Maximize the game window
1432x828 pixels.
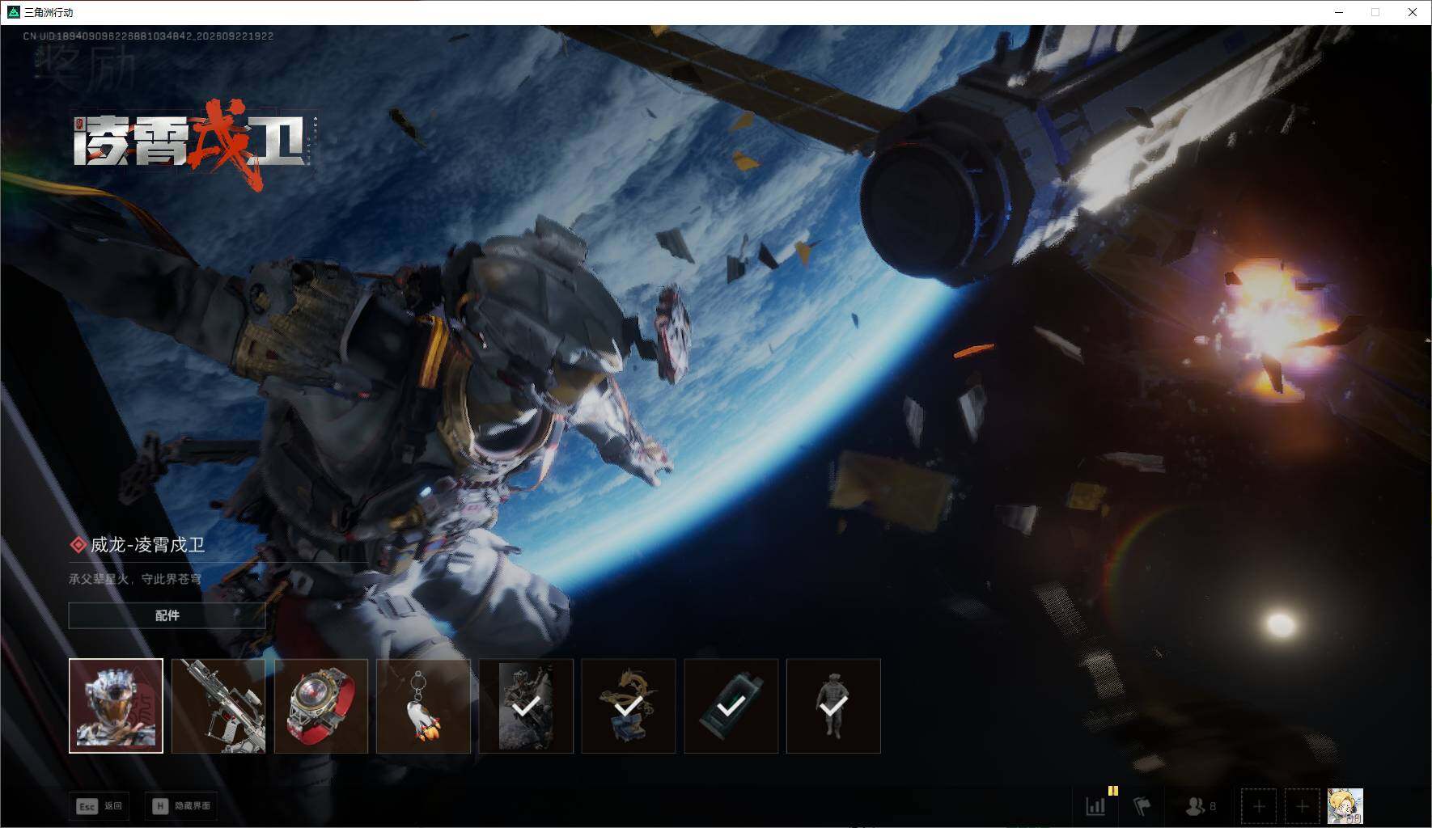click(x=1375, y=12)
